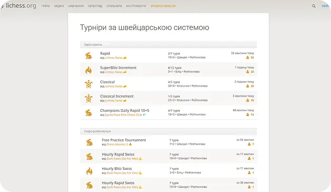Open the НАВЧАННЯ menu

76,6
